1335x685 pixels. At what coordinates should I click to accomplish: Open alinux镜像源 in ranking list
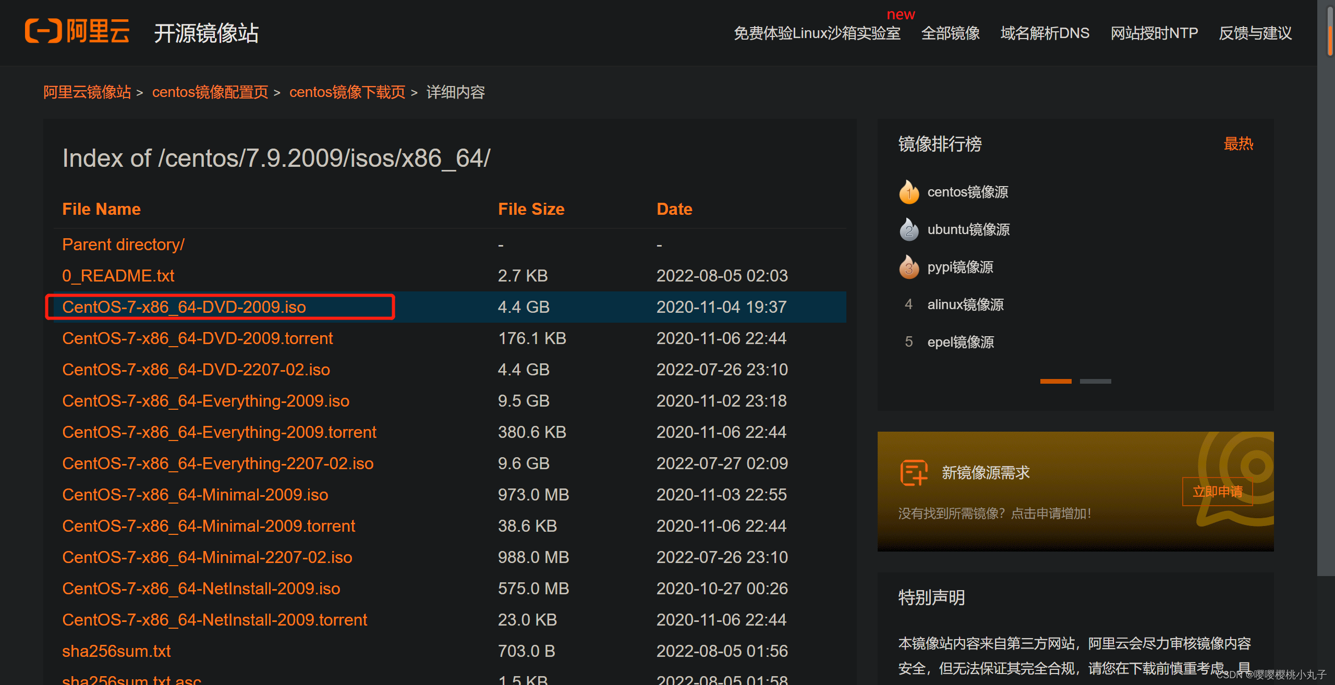(965, 304)
